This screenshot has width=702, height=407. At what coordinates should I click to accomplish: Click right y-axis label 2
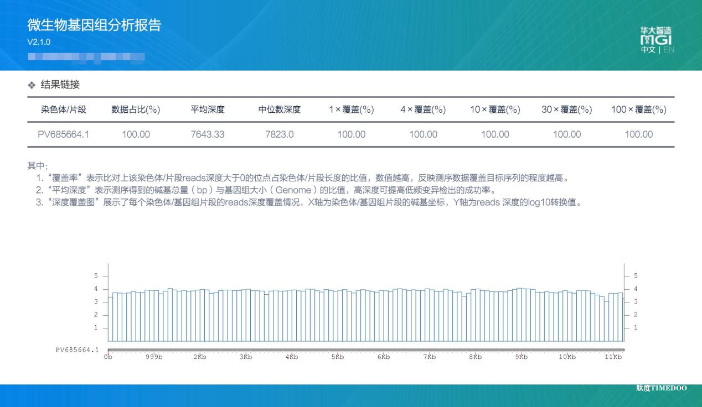click(636, 315)
